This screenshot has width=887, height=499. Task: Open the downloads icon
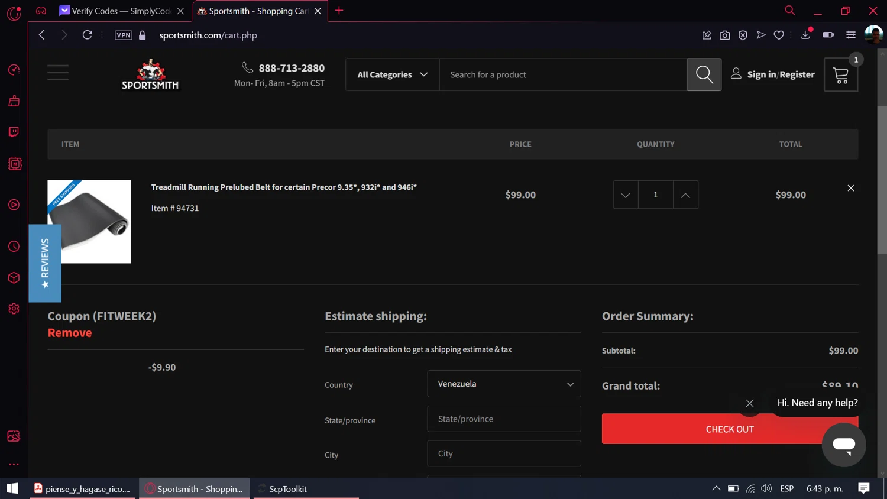click(x=805, y=35)
